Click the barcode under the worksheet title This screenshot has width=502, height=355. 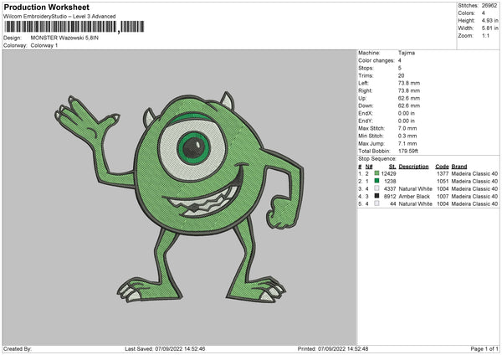pyautogui.click(x=74, y=27)
